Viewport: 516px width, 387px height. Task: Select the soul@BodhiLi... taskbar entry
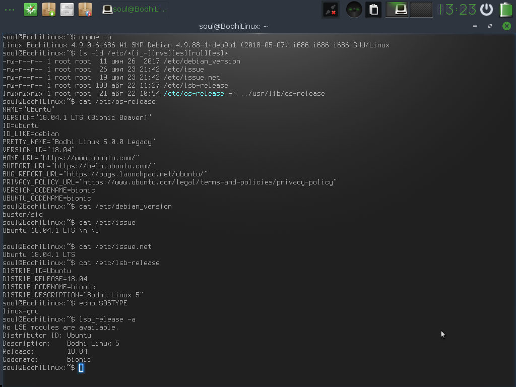[135, 10]
